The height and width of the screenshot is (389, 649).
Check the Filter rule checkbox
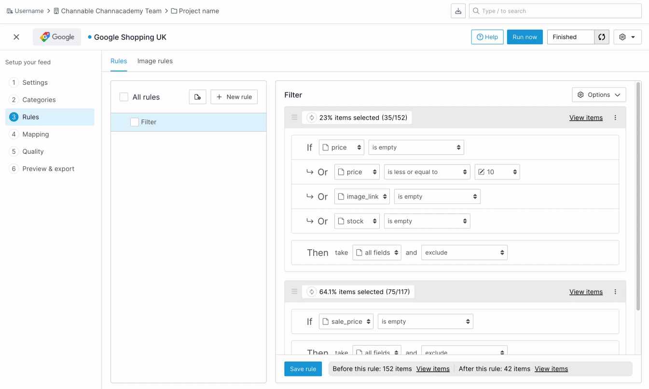pos(135,122)
